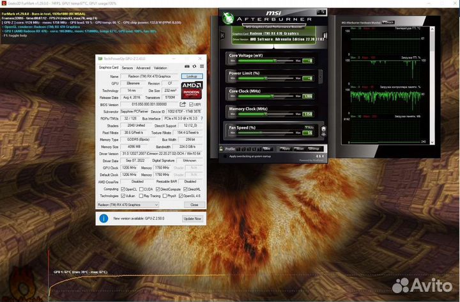Open the GPU selection dropdown in GPU-Z
The width and height of the screenshot is (460, 302).
(x=128, y=205)
